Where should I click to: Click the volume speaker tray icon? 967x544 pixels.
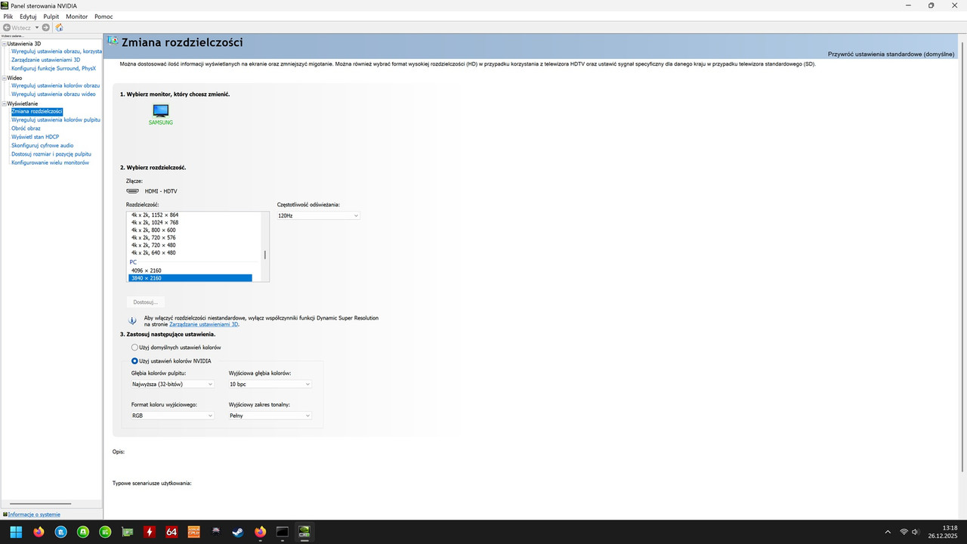click(x=915, y=532)
